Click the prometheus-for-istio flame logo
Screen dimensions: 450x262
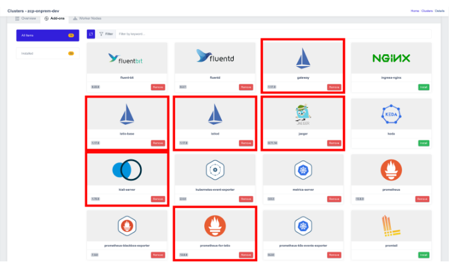(215, 226)
